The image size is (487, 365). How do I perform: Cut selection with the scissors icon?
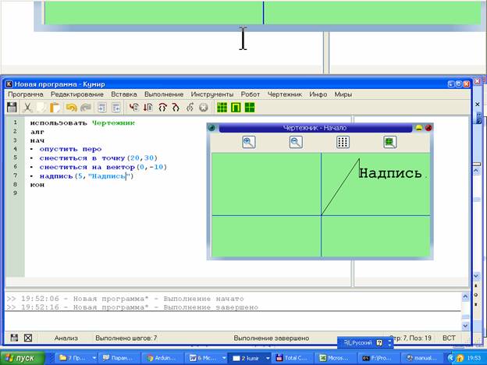(x=27, y=108)
